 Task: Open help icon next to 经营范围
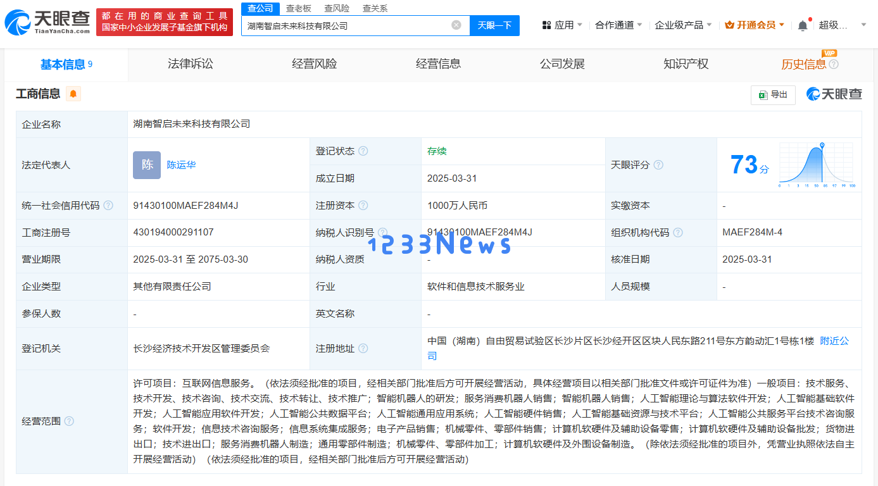tap(69, 421)
